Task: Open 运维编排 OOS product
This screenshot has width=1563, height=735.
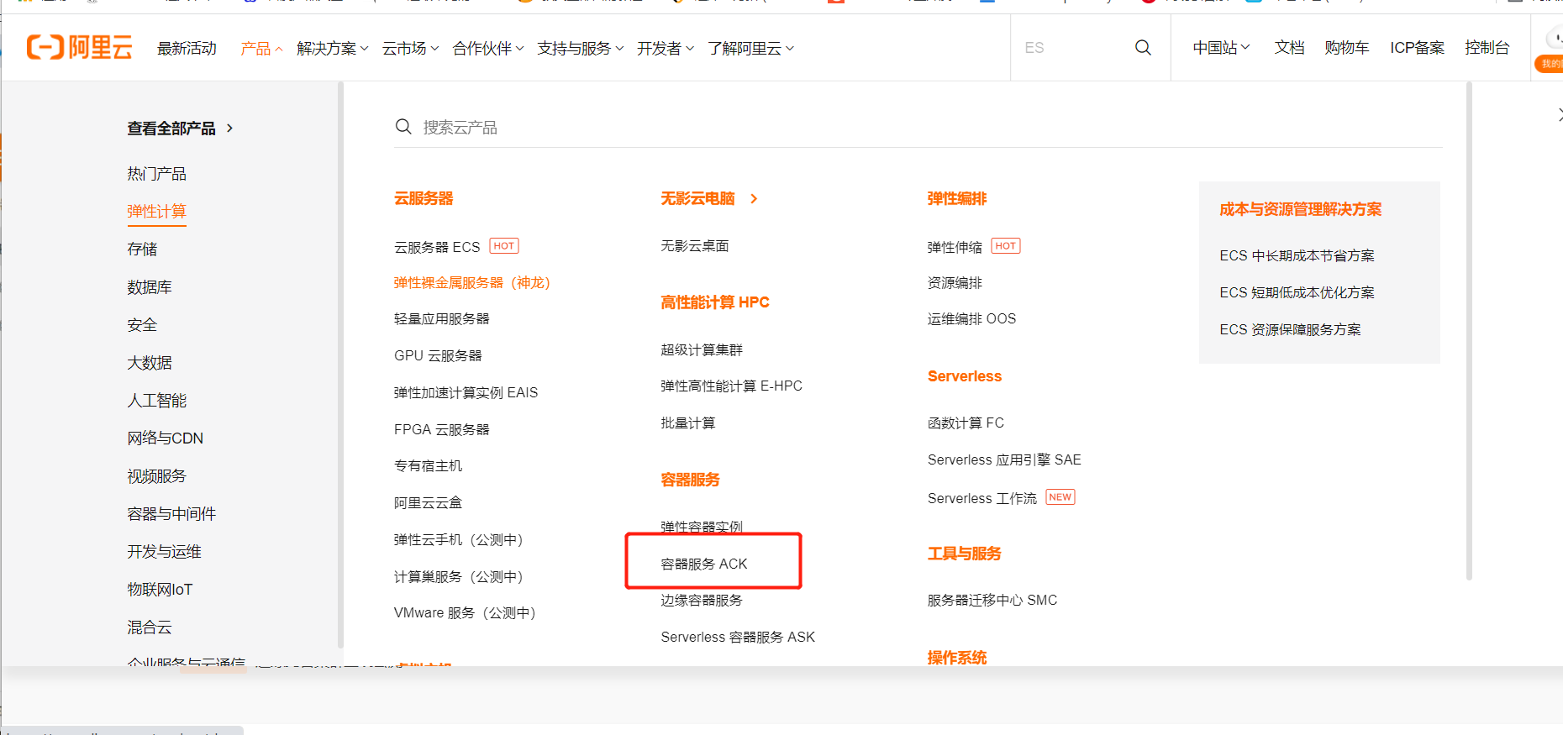Action: (x=971, y=319)
